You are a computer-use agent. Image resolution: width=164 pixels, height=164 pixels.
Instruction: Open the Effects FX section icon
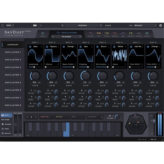point(131,34)
